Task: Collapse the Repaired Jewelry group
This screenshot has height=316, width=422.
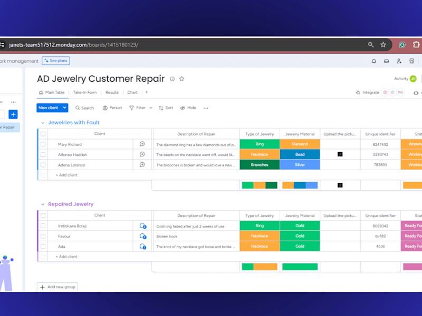Action: pos(43,204)
